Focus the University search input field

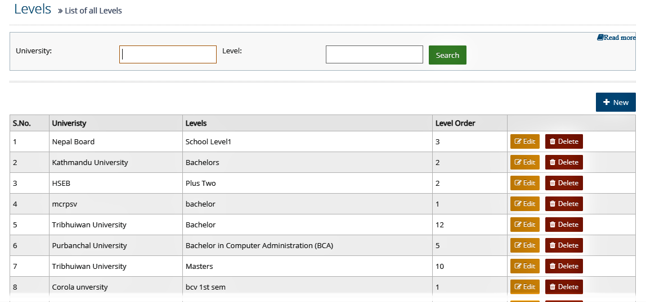pos(168,54)
